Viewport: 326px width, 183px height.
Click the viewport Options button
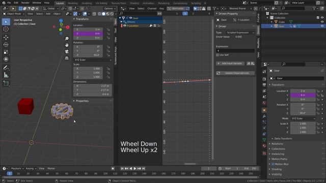[110, 9]
